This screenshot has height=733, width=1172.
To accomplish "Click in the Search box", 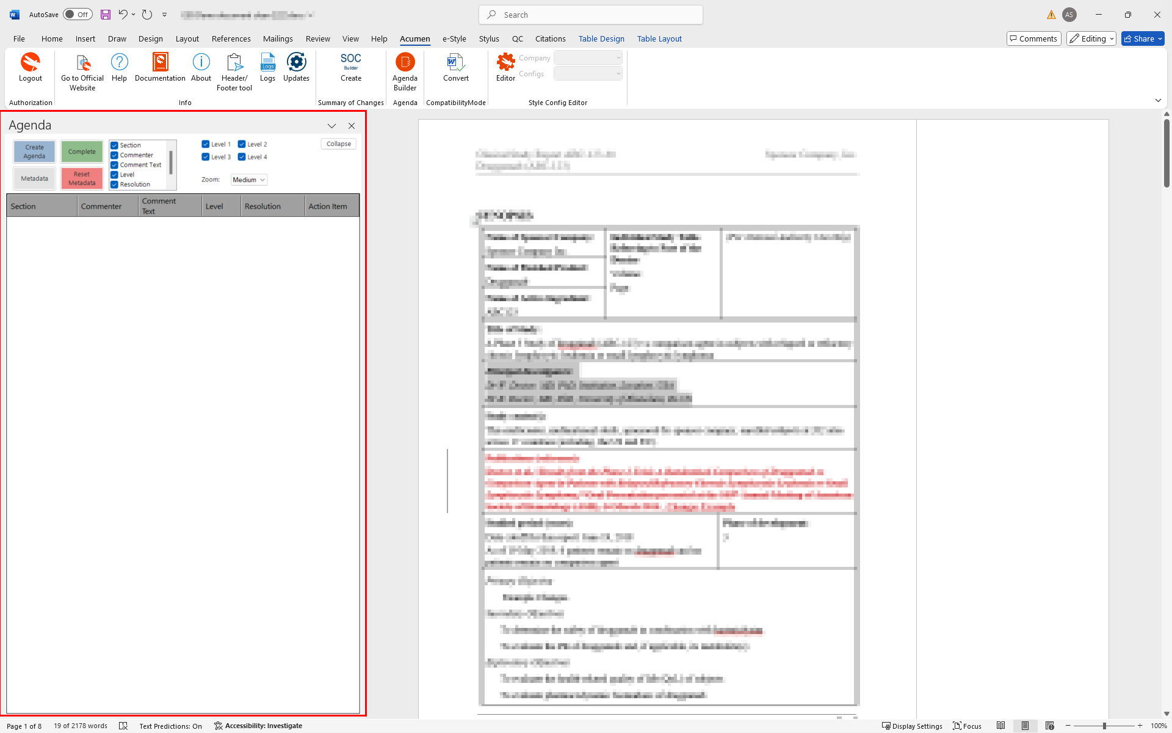I will tap(590, 15).
